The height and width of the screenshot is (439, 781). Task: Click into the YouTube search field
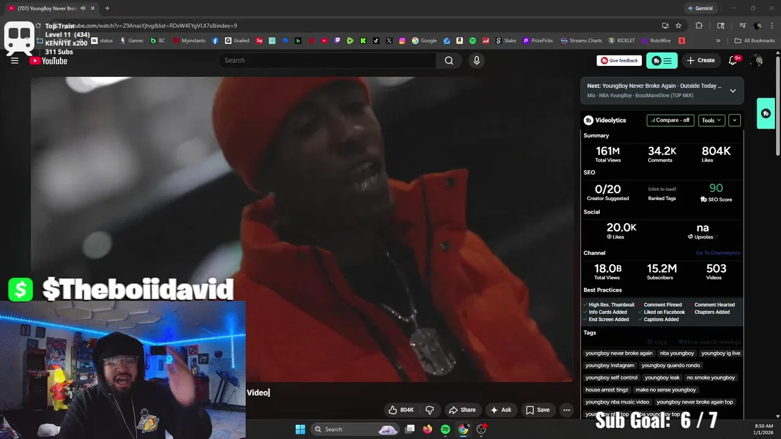[x=328, y=60]
